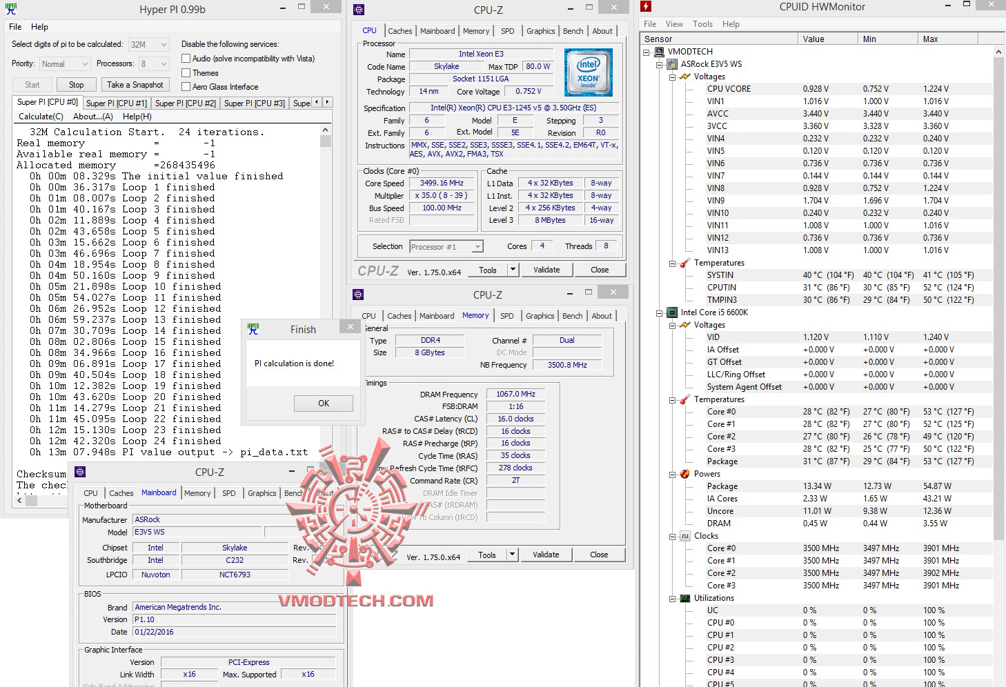Screen dimensions: 1006x687
Task: Select the ASRock E3V5 WS motherboard icon
Action: click(673, 64)
